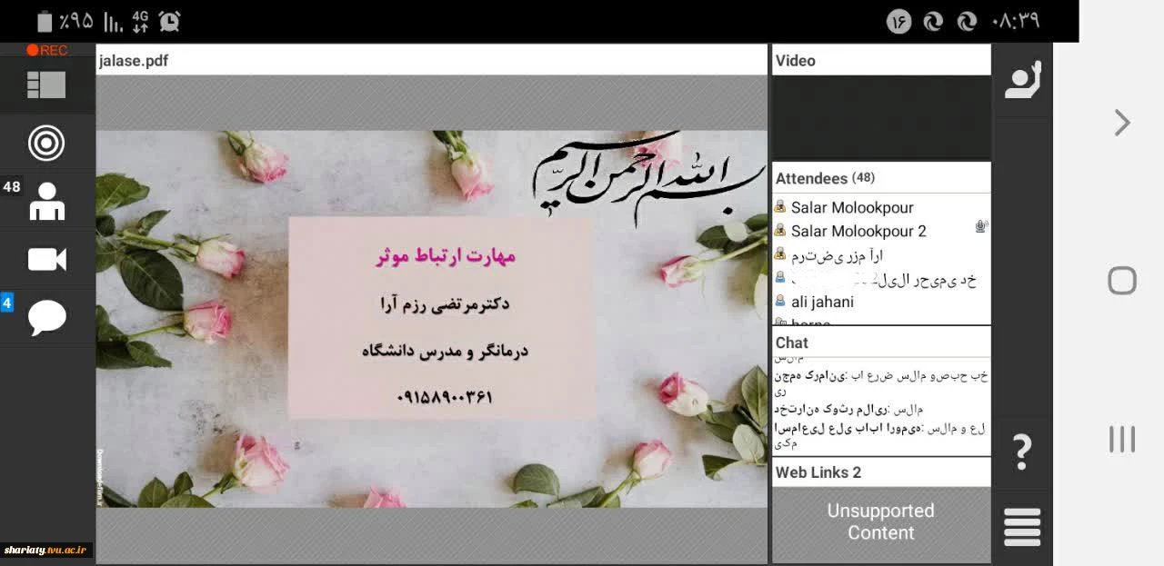Select attendee Salar Molookpour

coord(851,208)
